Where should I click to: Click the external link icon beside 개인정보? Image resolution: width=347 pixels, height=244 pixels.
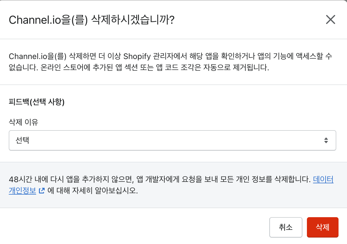[42, 191]
